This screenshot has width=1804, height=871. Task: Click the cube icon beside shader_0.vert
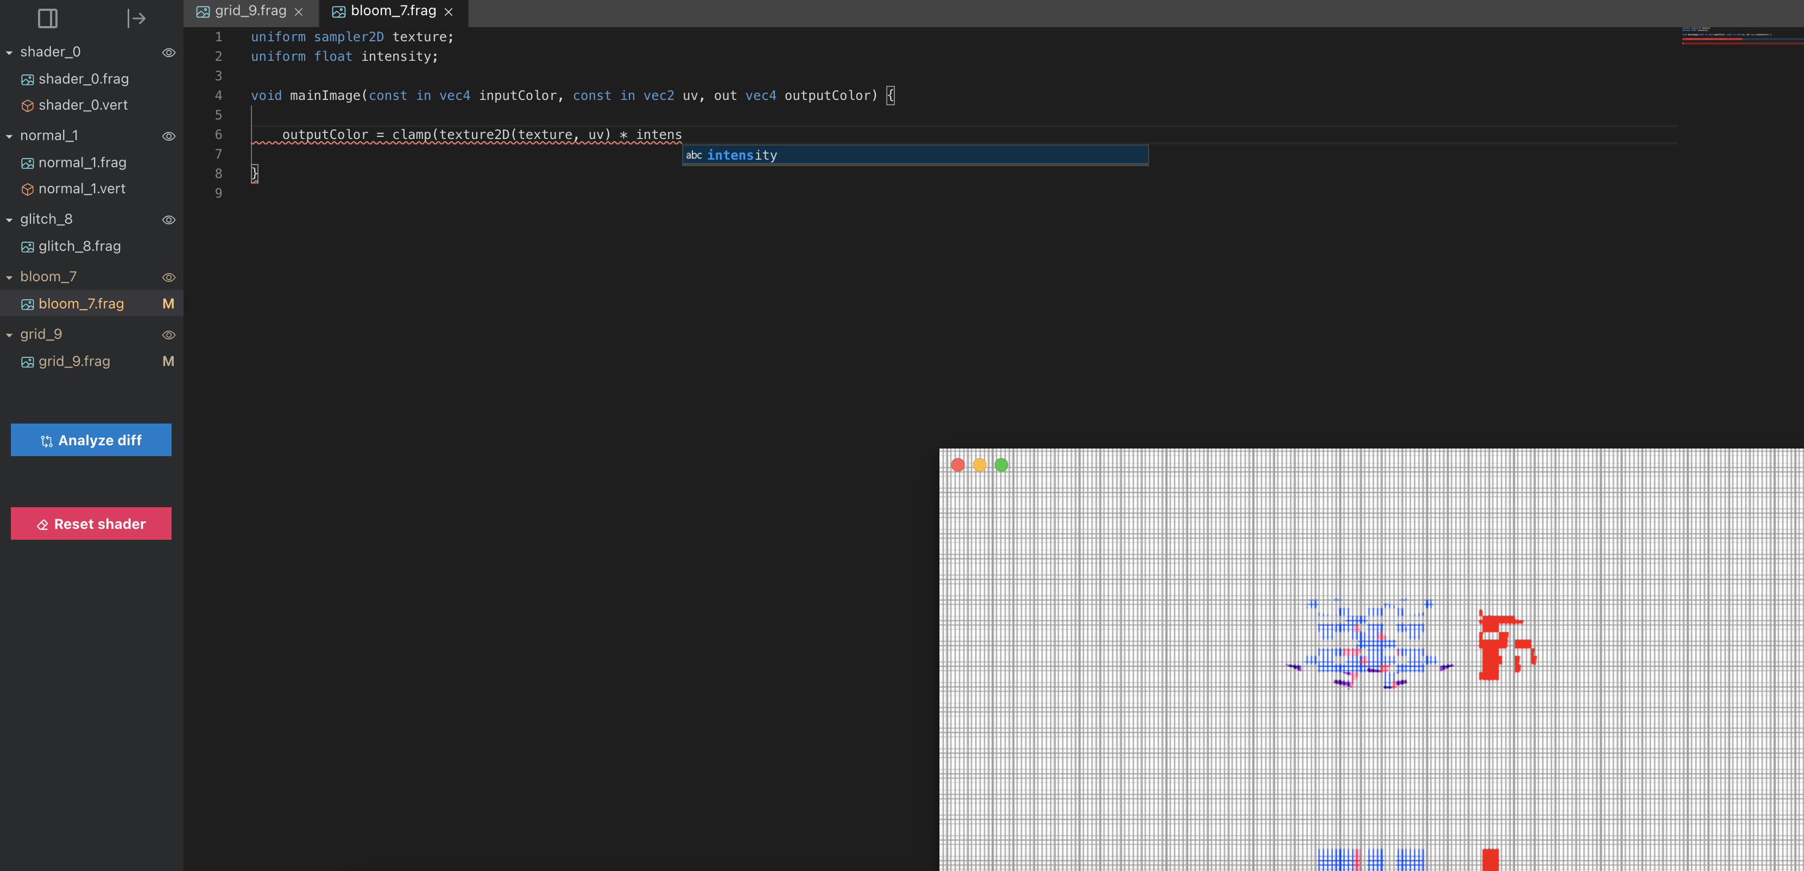[27, 105]
